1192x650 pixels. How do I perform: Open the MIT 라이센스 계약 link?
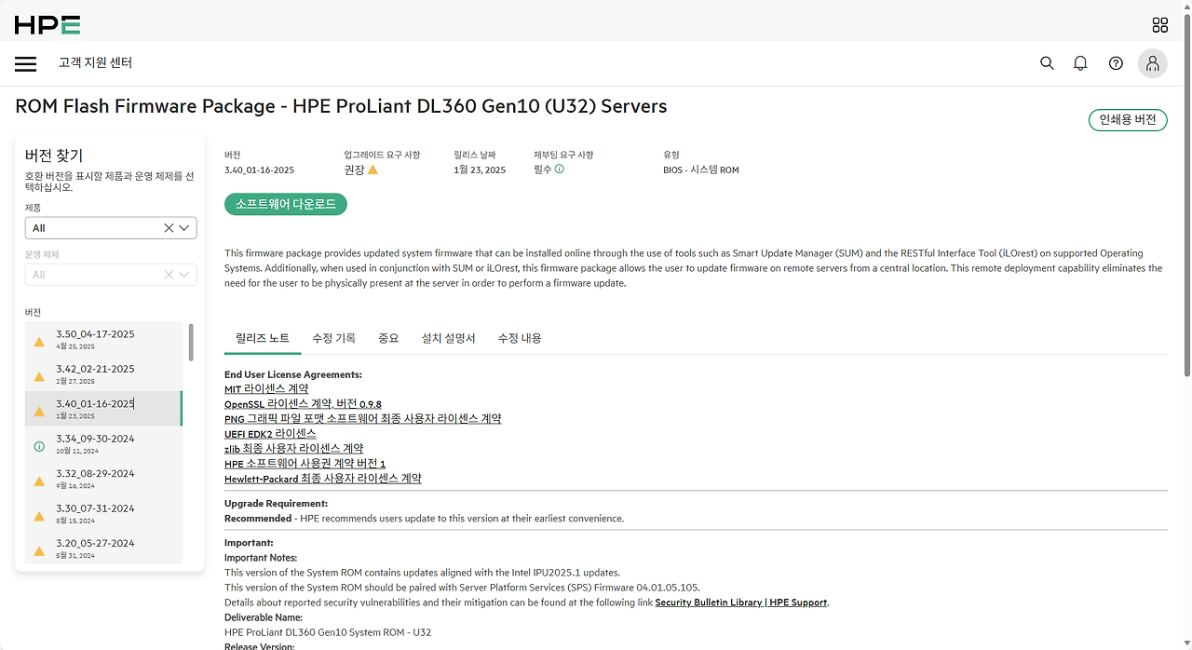coord(266,387)
